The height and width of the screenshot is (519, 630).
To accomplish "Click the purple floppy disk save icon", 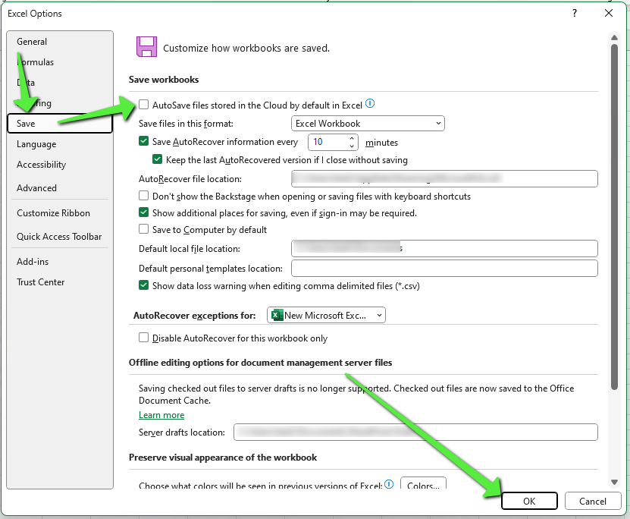I will 146,47.
